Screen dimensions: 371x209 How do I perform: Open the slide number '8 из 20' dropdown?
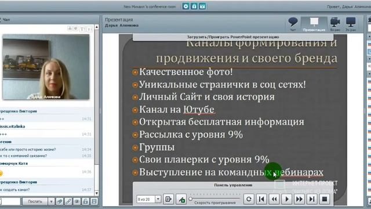pos(158,199)
